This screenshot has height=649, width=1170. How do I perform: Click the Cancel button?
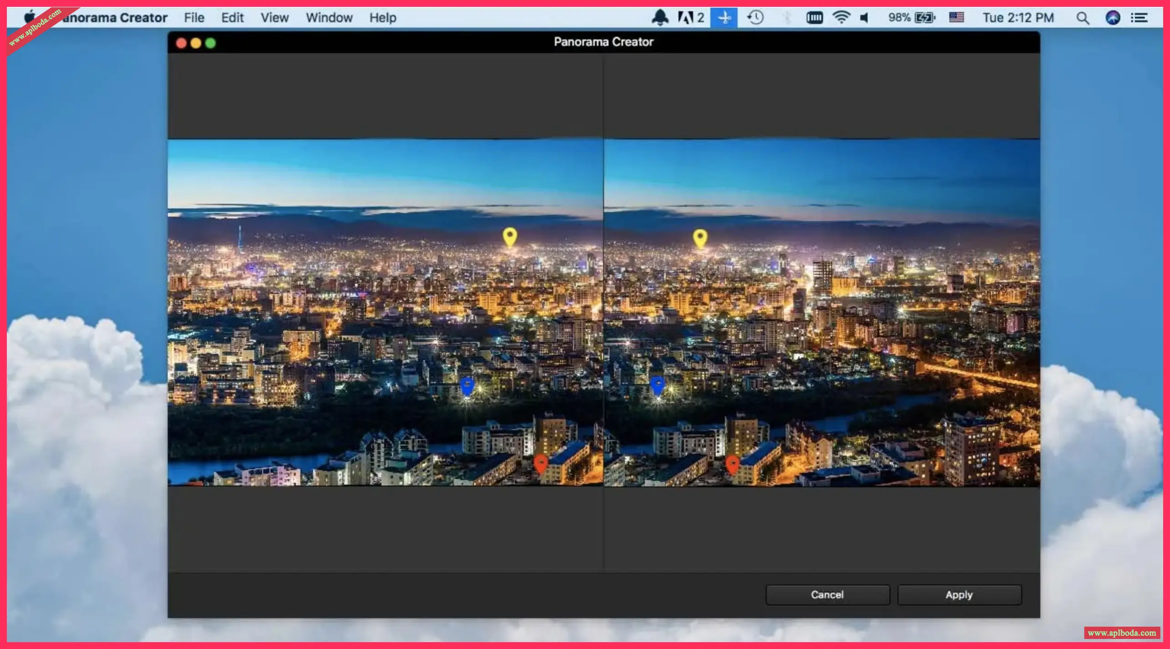click(827, 595)
